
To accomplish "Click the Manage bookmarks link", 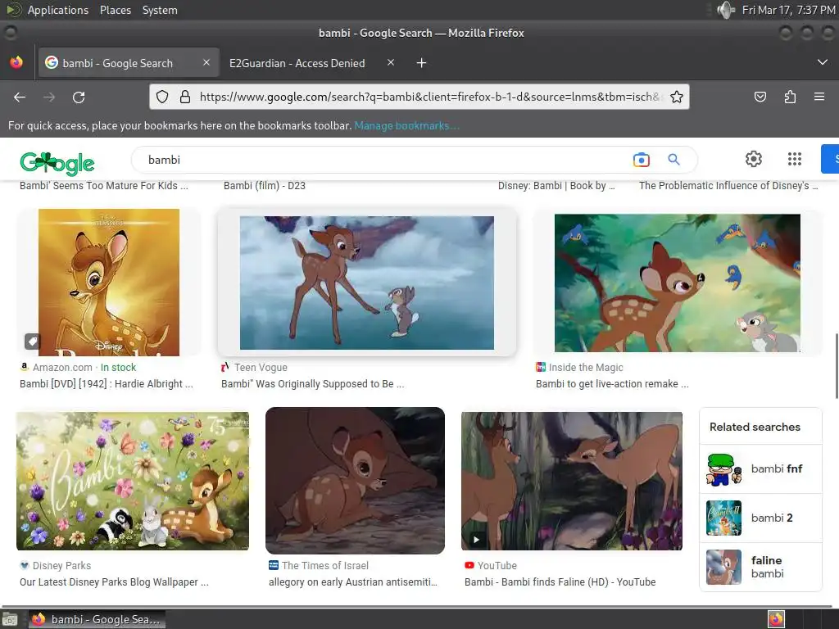I will (x=406, y=125).
